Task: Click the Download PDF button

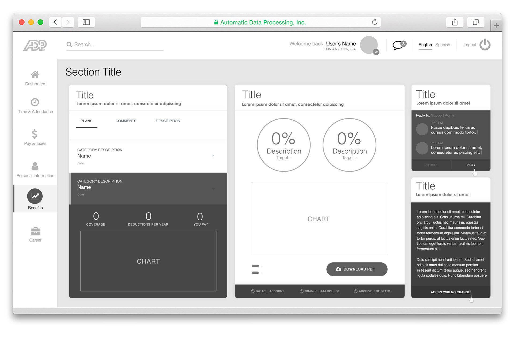Action: point(357,269)
